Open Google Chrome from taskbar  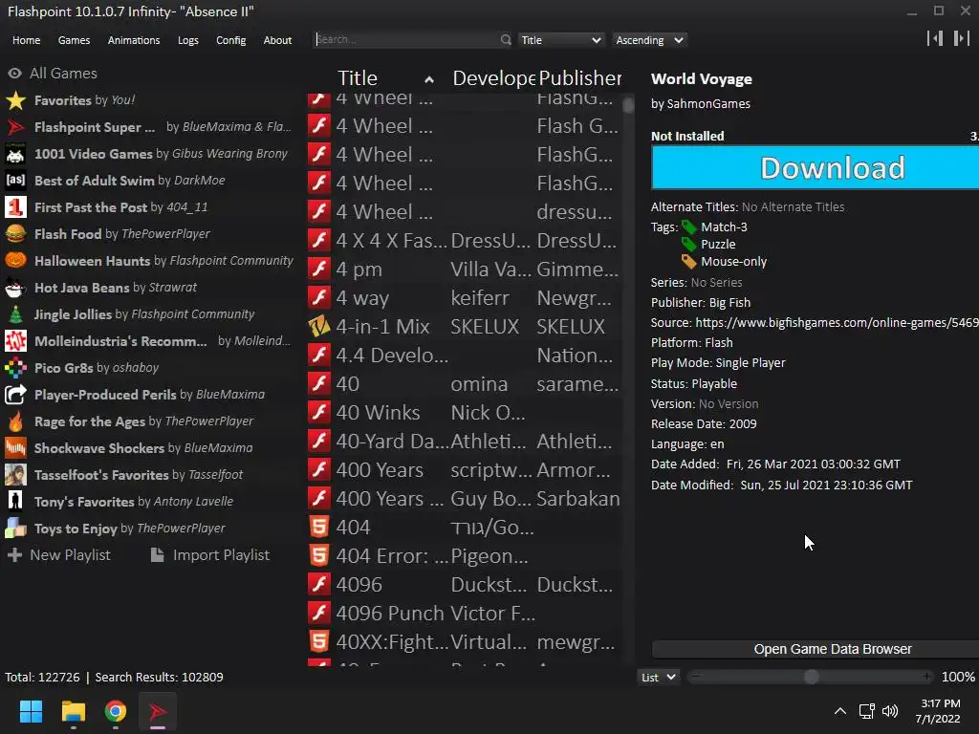[116, 711]
